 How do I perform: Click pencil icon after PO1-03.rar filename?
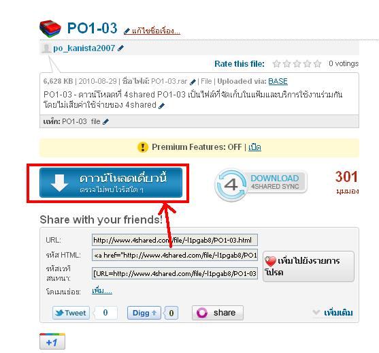pyautogui.click(x=193, y=82)
